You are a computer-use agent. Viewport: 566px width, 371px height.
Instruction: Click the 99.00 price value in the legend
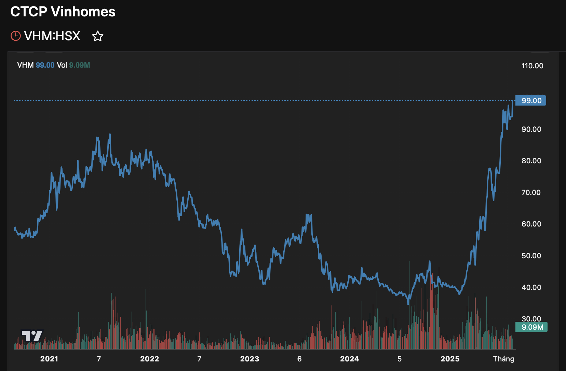tap(45, 65)
